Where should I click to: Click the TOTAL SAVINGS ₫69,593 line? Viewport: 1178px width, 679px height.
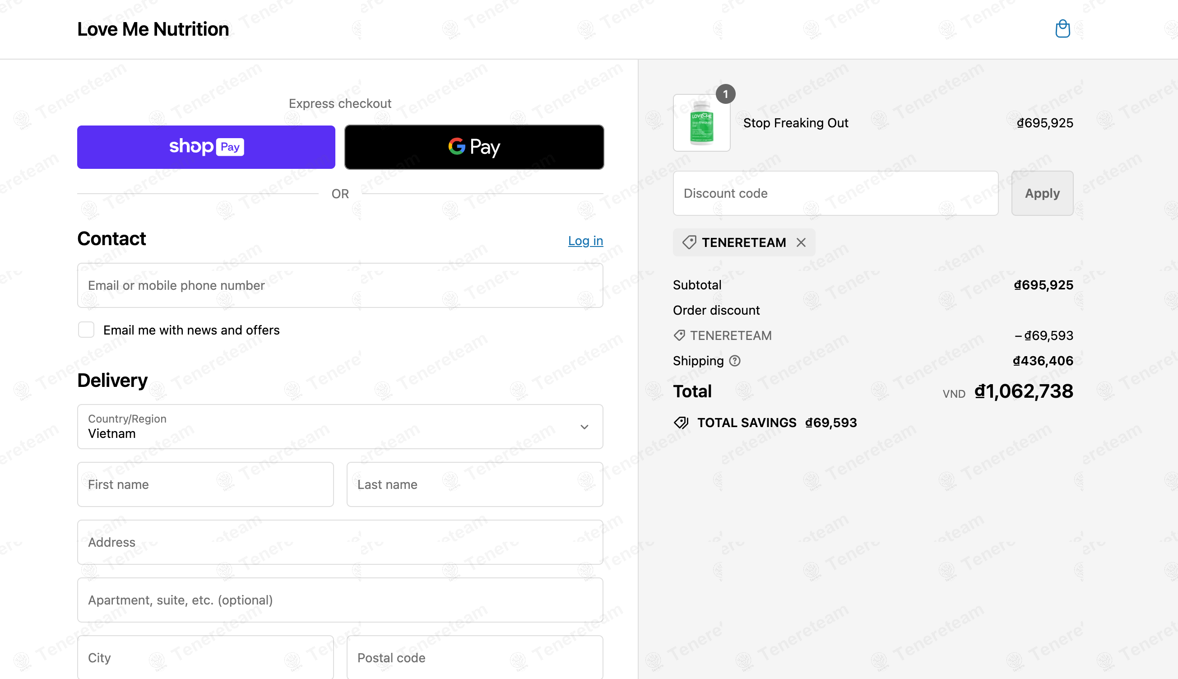tap(765, 423)
